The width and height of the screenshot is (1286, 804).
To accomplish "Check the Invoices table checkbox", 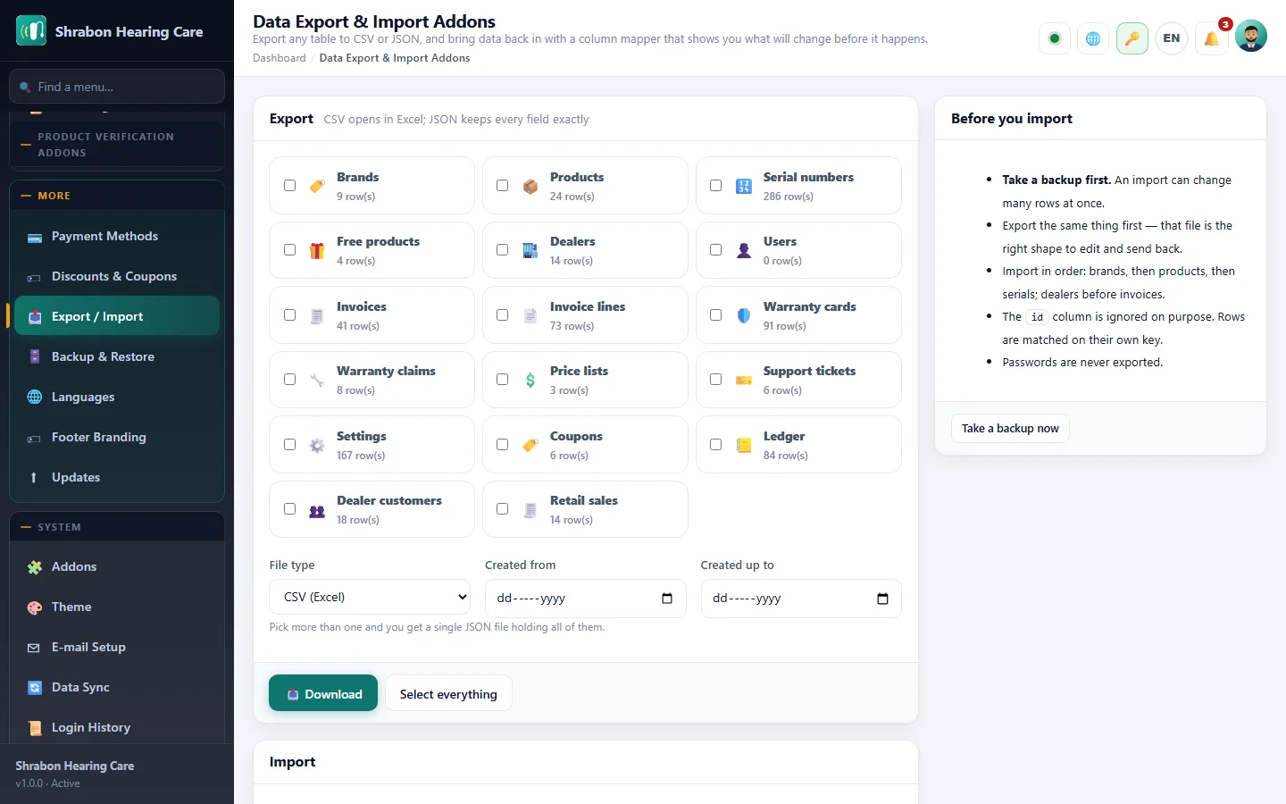I will point(289,315).
